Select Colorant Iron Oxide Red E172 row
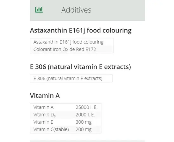Screen dimensions: 174x142 pyautogui.click(x=72, y=49)
